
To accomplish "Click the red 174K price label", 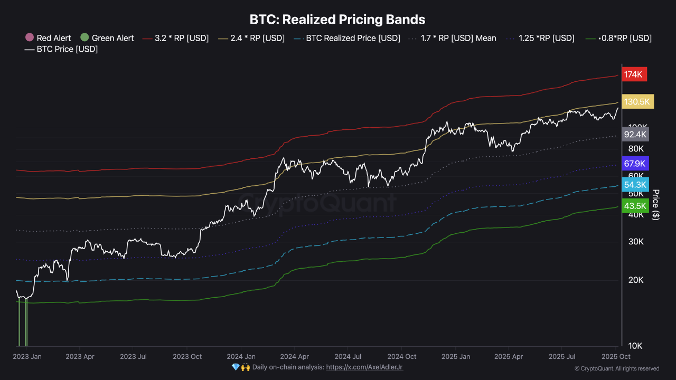I will click(633, 74).
